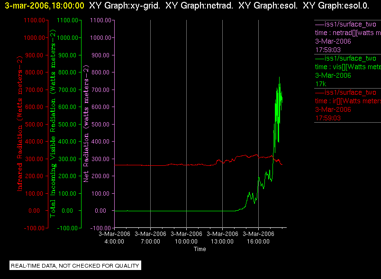Click the vertical gridline at 13:00:00
The width and height of the screenshot is (381, 279).
[x=222, y=124]
